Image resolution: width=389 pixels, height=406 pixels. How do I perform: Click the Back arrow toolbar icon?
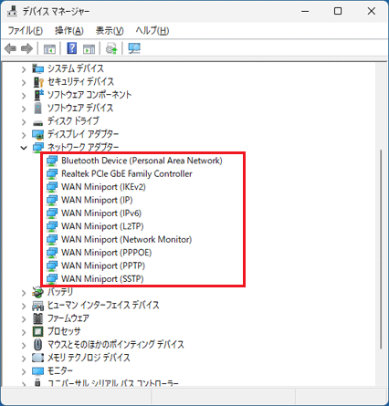11,48
